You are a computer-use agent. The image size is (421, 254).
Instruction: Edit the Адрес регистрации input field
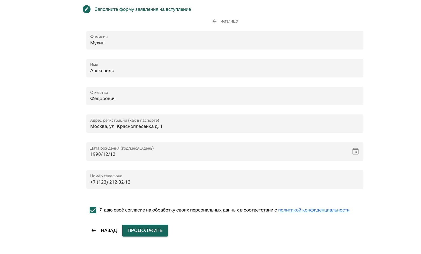(x=225, y=126)
